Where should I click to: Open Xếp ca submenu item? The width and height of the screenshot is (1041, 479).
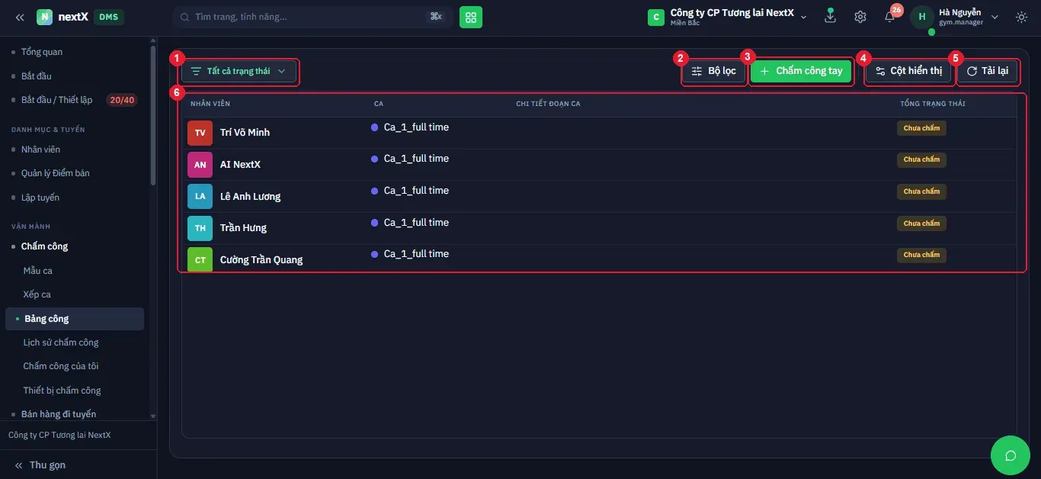click(37, 294)
